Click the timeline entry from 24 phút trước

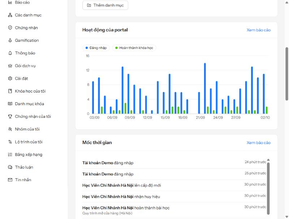(x=174, y=163)
